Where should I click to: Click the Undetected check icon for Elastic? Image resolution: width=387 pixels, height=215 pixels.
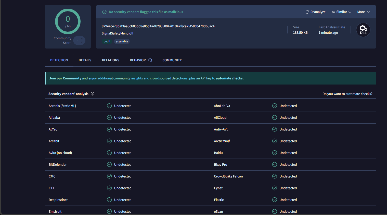coord(274,200)
